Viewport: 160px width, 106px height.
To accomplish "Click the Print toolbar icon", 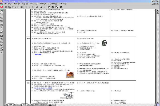I will click(17, 7).
